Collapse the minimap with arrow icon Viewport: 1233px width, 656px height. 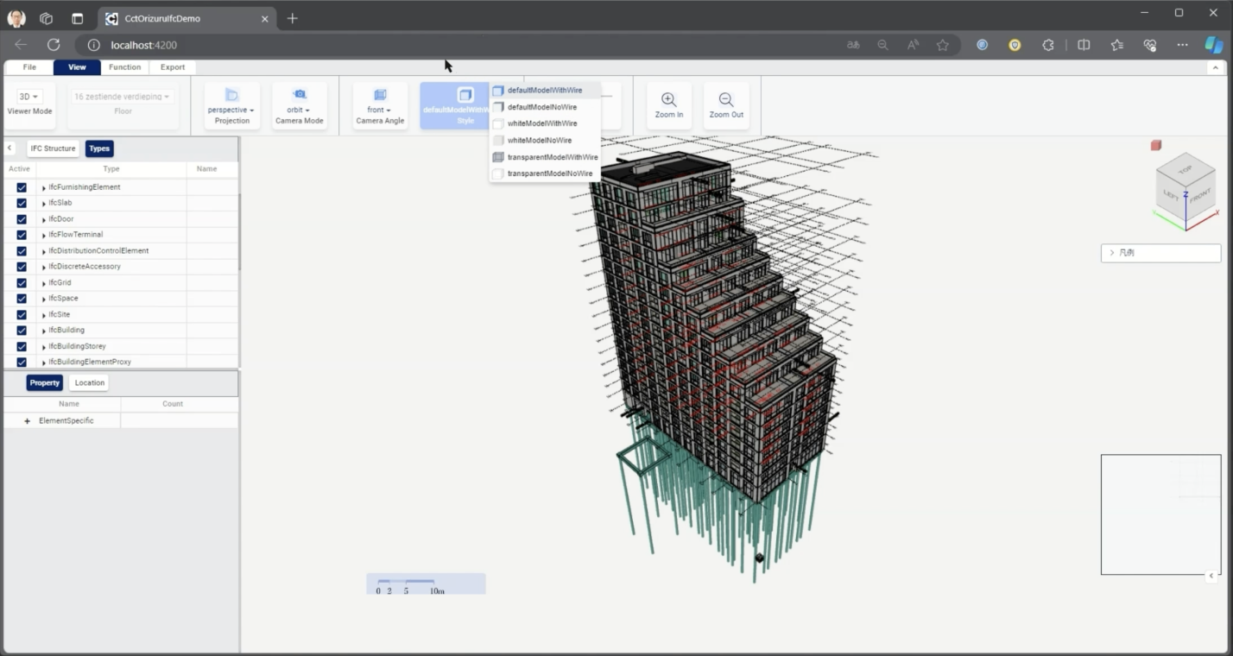(1211, 576)
